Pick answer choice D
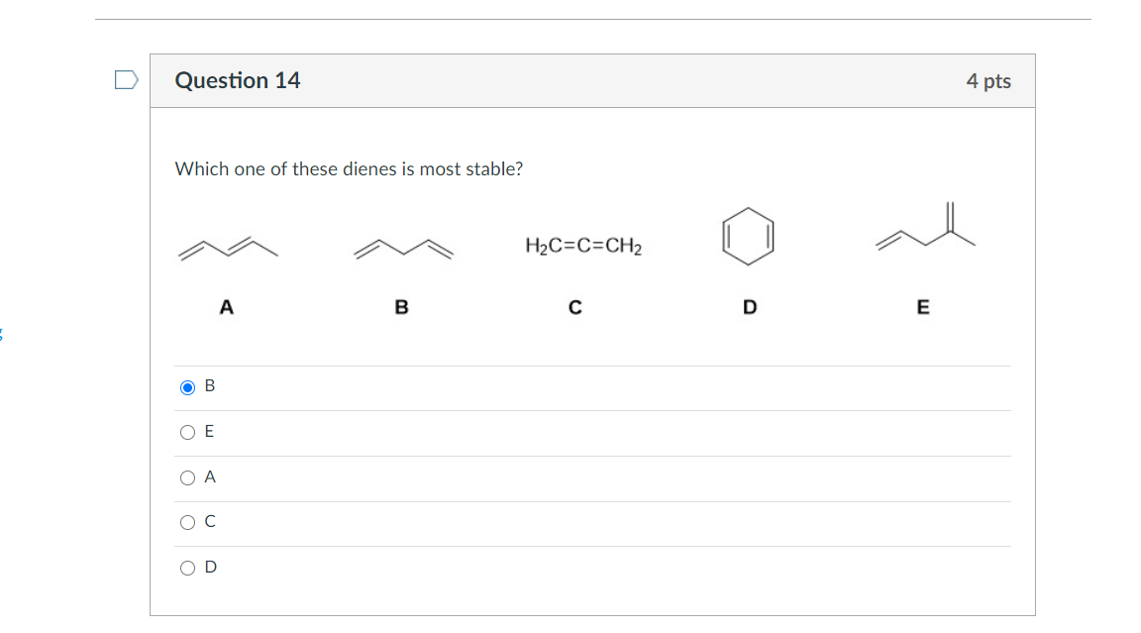This screenshot has height=633, width=1141. (x=188, y=568)
